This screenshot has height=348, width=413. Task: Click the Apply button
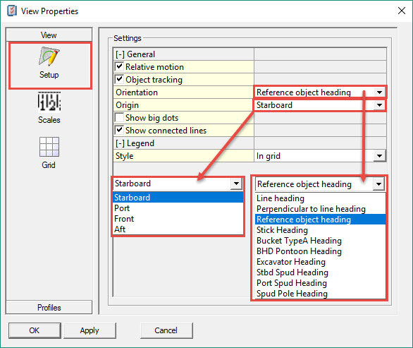[90, 330]
